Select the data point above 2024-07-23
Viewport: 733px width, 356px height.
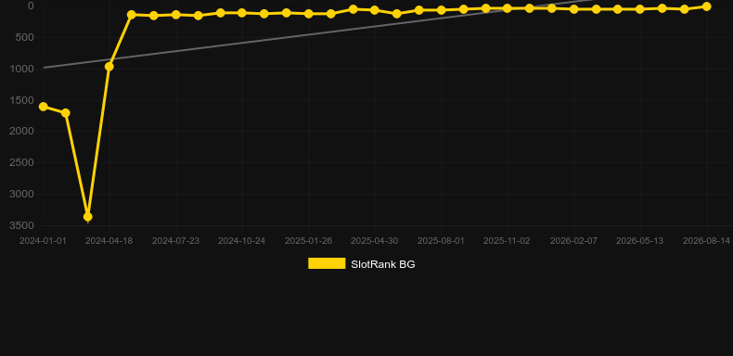[x=175, y=15]
